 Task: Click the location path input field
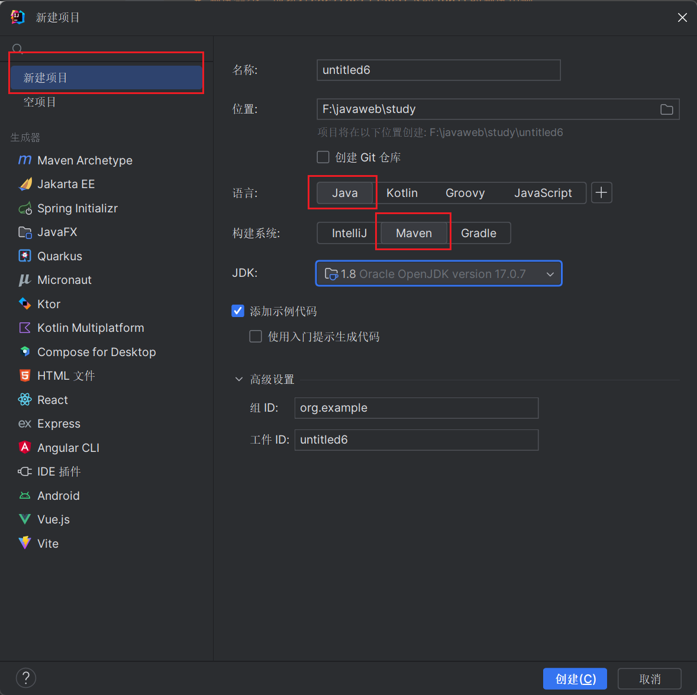(498, 109)
